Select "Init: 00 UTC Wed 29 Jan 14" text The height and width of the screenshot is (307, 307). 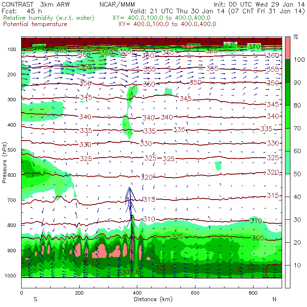click(x=259, y=4)
